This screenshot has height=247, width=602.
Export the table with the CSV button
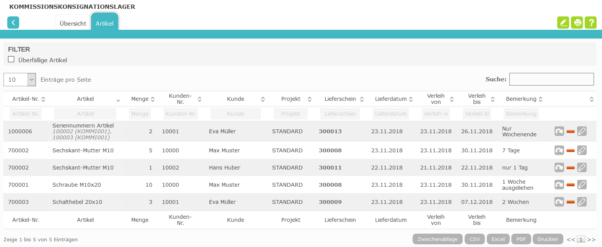[475, 239]
